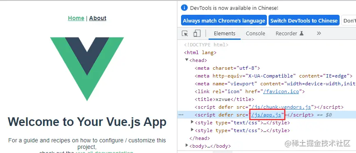Collapse the head element
Viewport: 356px width, 153px height.
point(187,60)
